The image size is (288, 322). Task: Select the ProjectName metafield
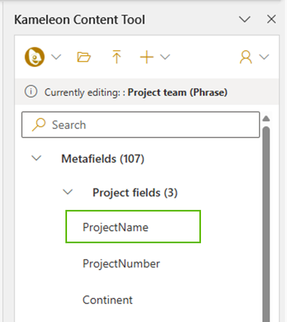click(133, 226)
